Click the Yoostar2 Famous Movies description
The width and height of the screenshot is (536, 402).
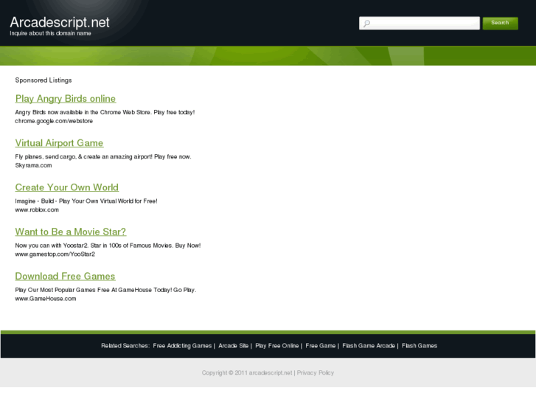click(108, 246)
